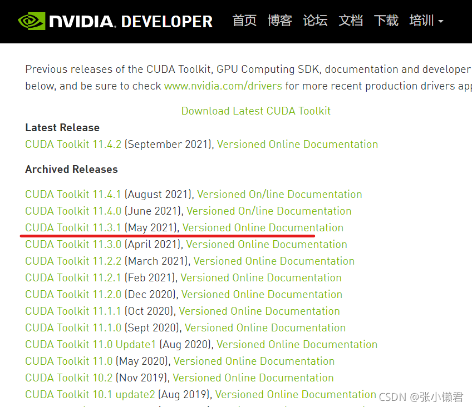Open CUDA Toolkit 11.2.1 link

click(x=73, y=278)
